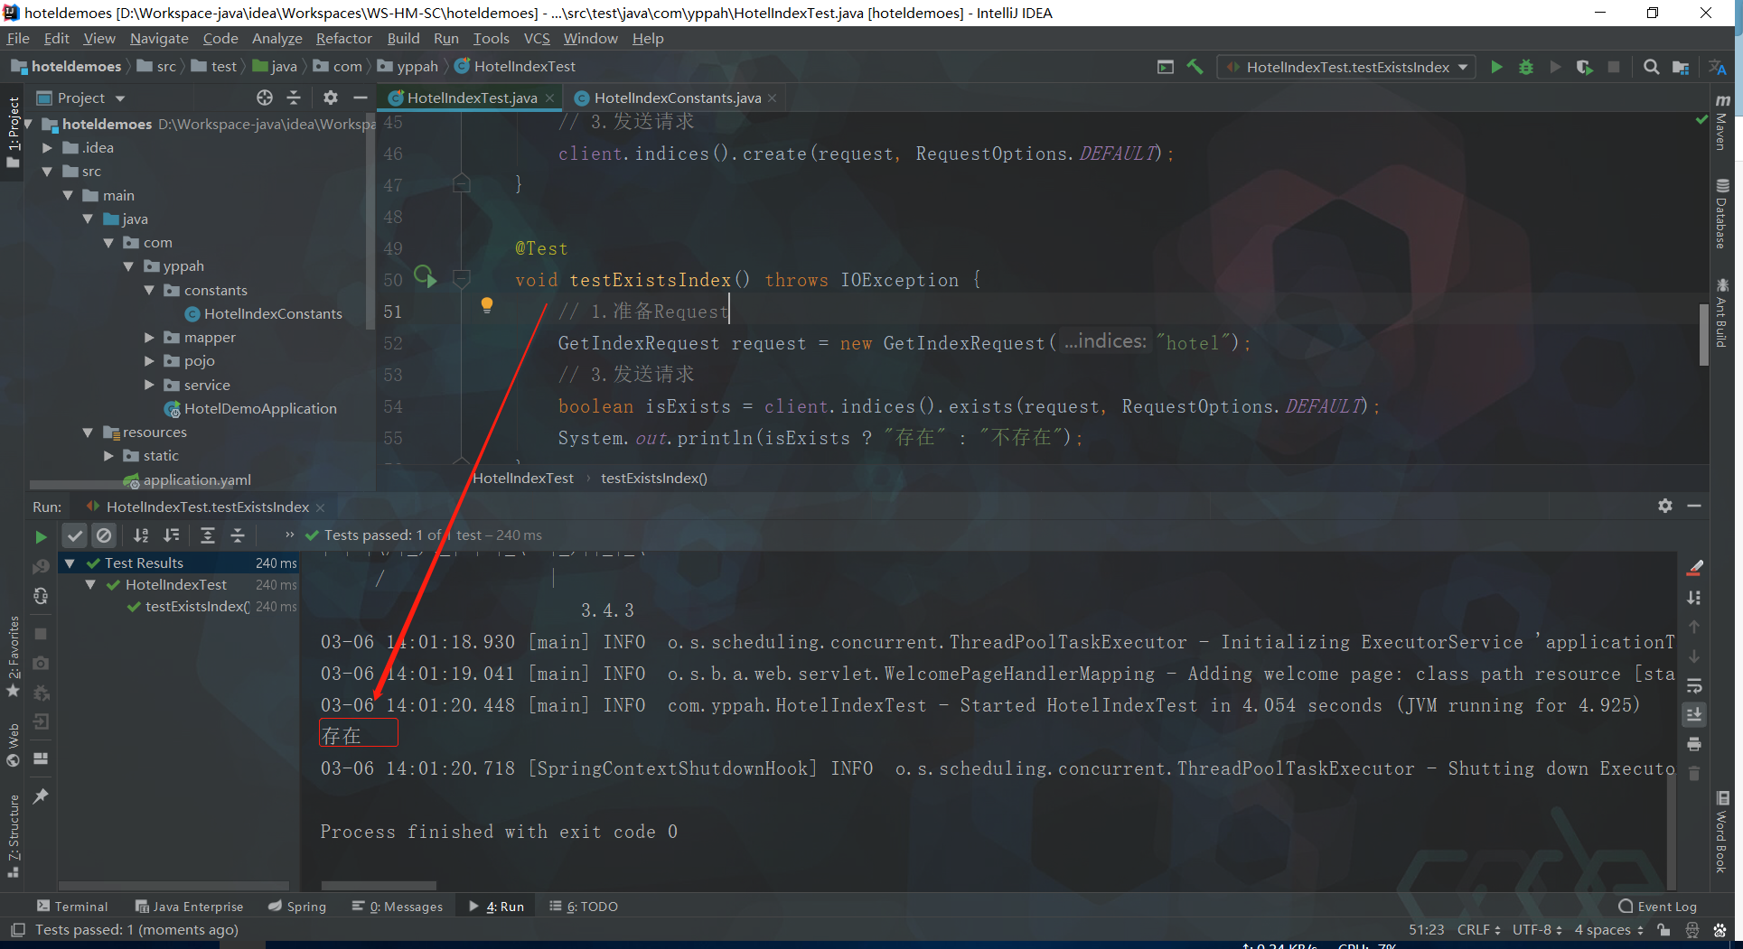The height and width of the screenshot is (949, 1743).
Task: Click the console horizontal scrollbar
Action: tap(379, 885)
